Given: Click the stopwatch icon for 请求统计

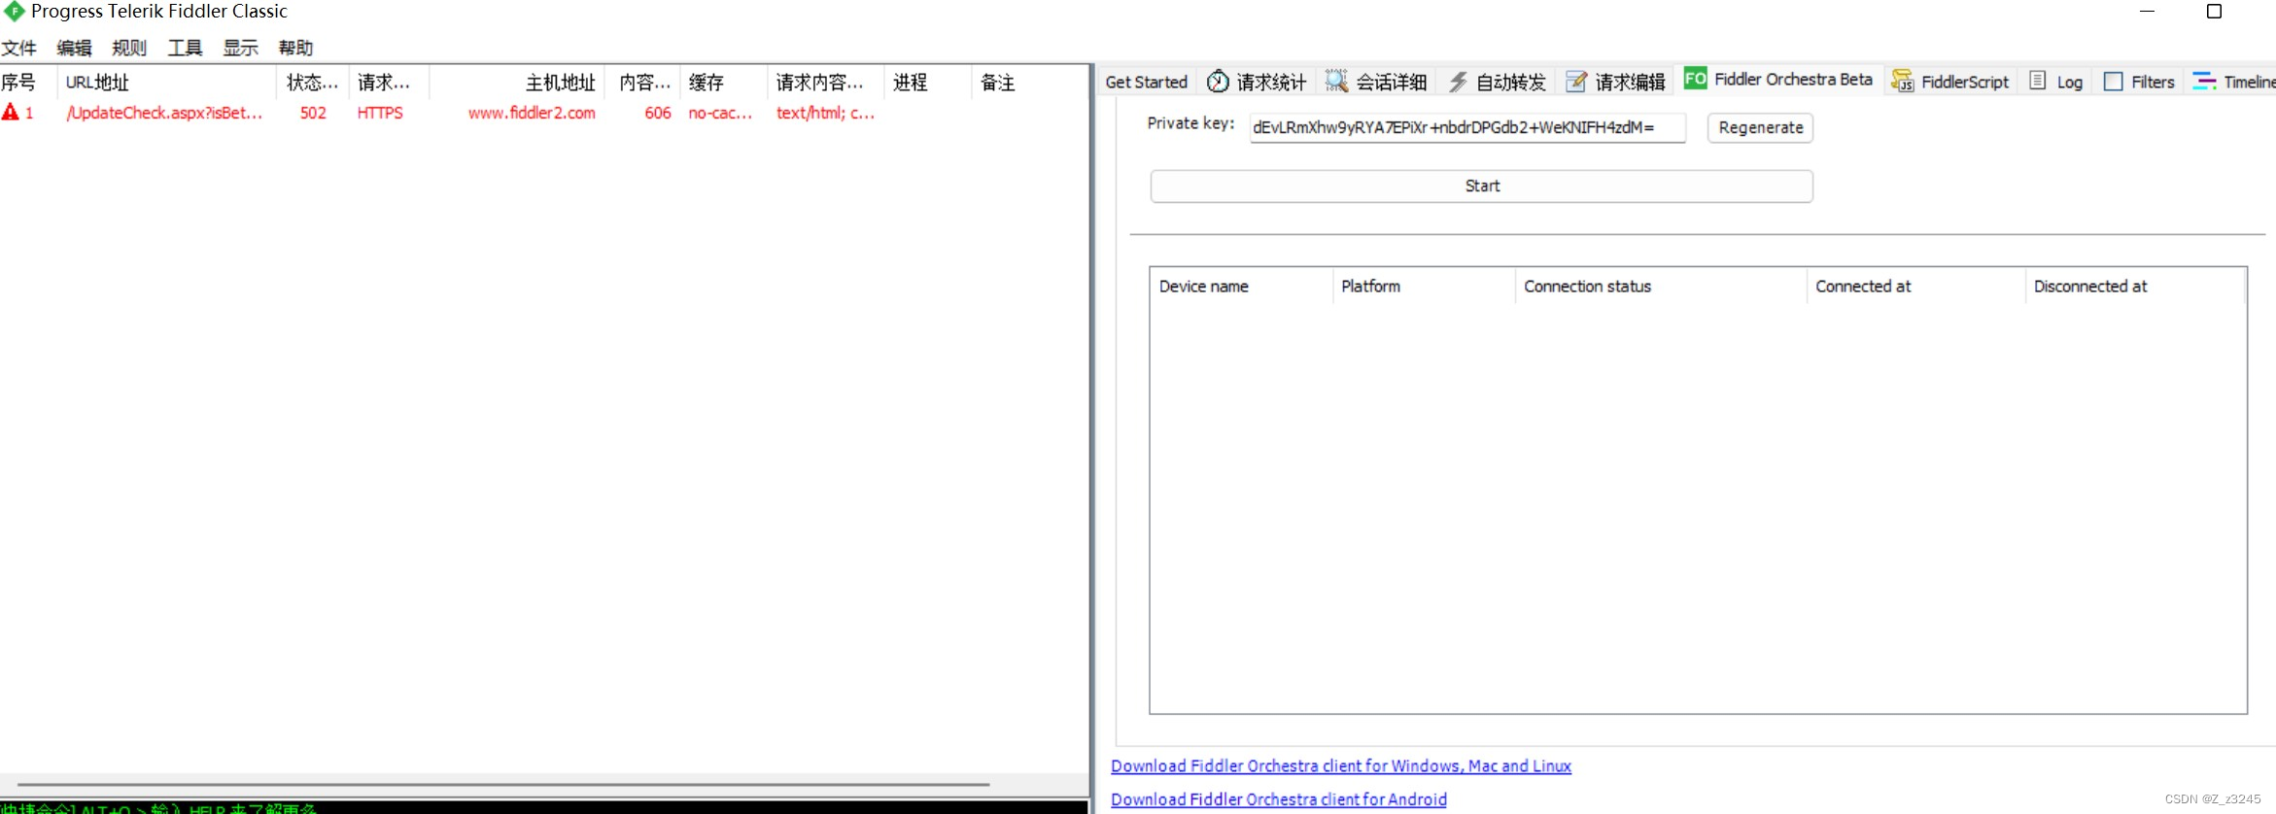Looking at the screenshot, I should 1218,82.
